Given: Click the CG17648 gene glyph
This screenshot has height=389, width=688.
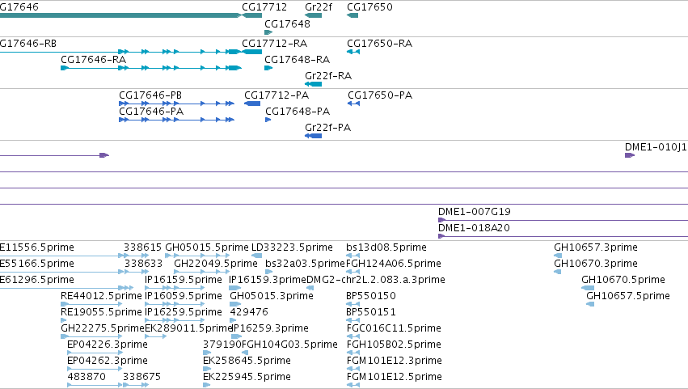Looking at the screenshot, I should (268, 32).
